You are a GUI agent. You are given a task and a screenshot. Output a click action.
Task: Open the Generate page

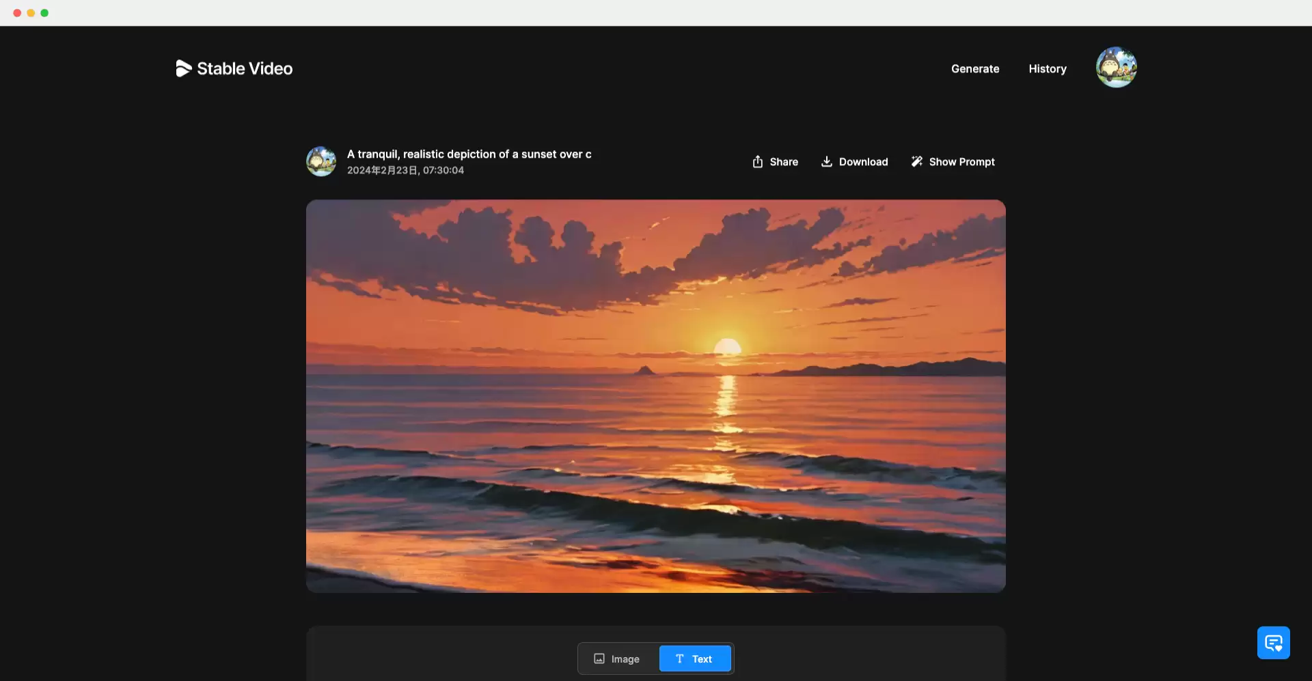coord(975,69)
